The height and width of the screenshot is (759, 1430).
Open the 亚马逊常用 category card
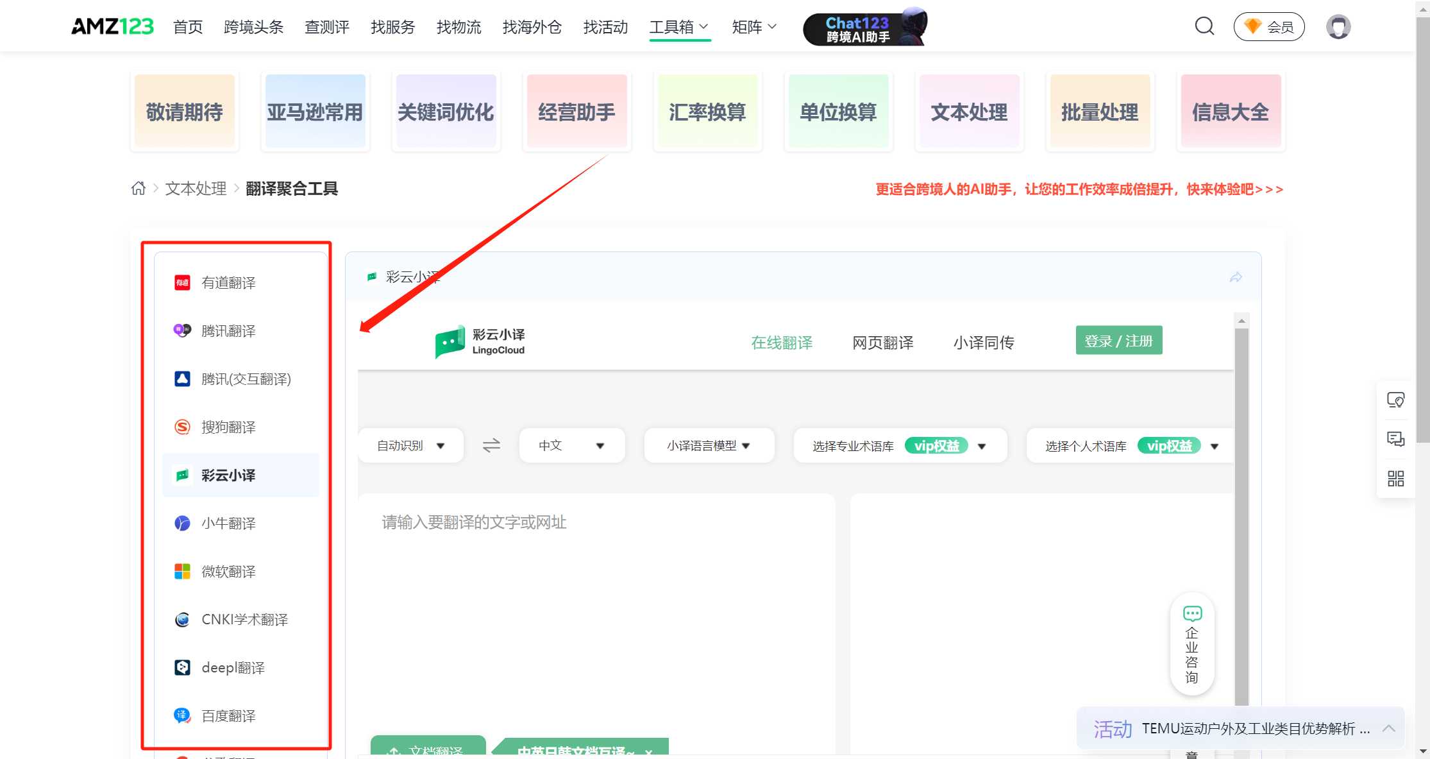click(315, 112)
